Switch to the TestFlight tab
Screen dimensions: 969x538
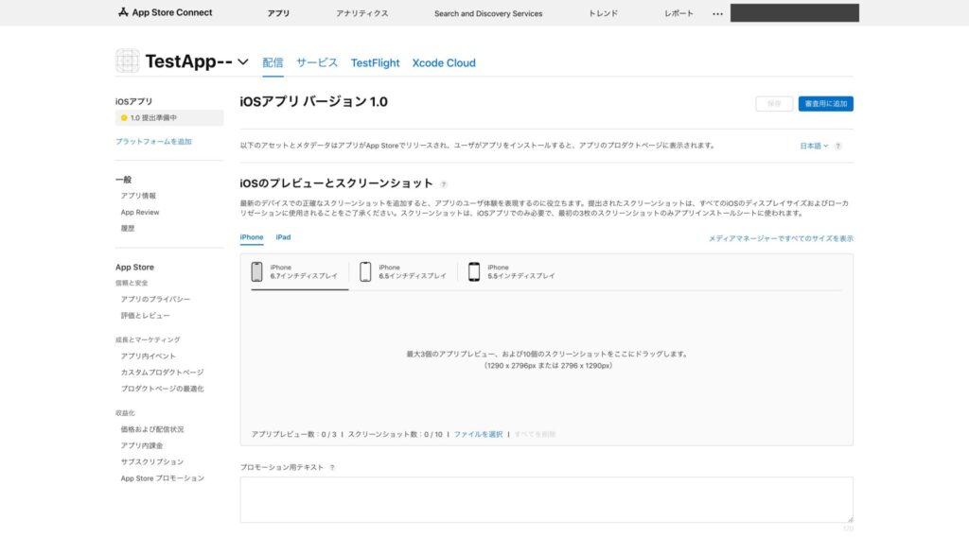pyautogui.click(x=375, y=63)
